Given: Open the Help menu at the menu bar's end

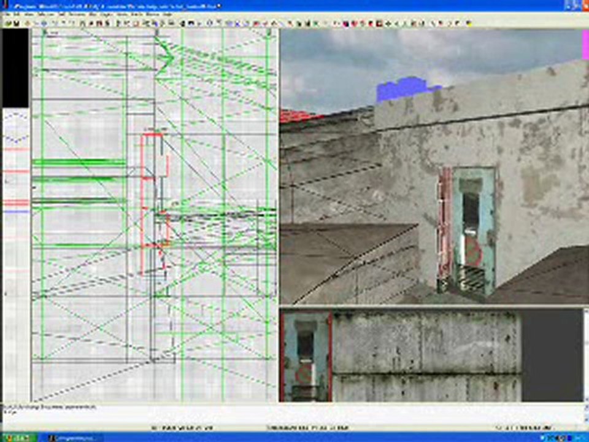Looking at the screenshot, I should [167, 14].
